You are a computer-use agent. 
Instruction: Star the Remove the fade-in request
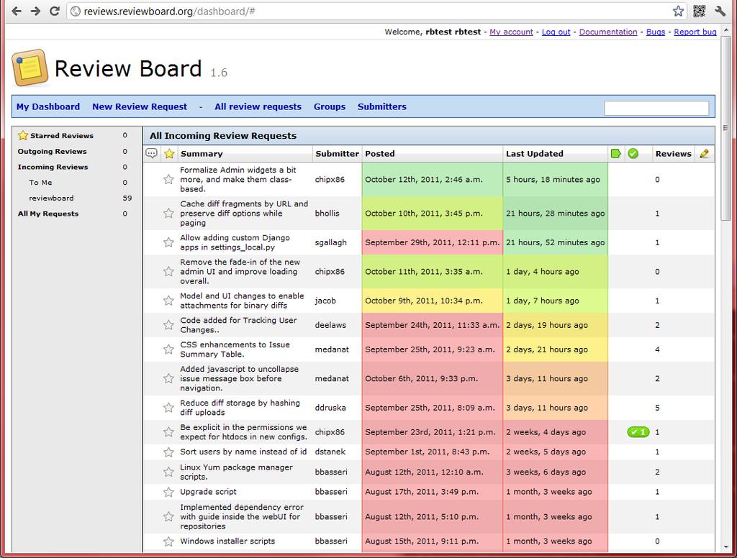(168, 271)
